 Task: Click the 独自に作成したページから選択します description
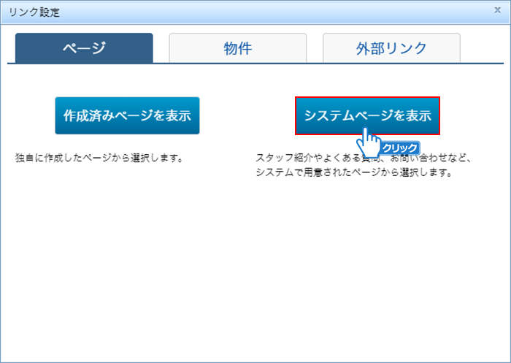tap(99, 158)
